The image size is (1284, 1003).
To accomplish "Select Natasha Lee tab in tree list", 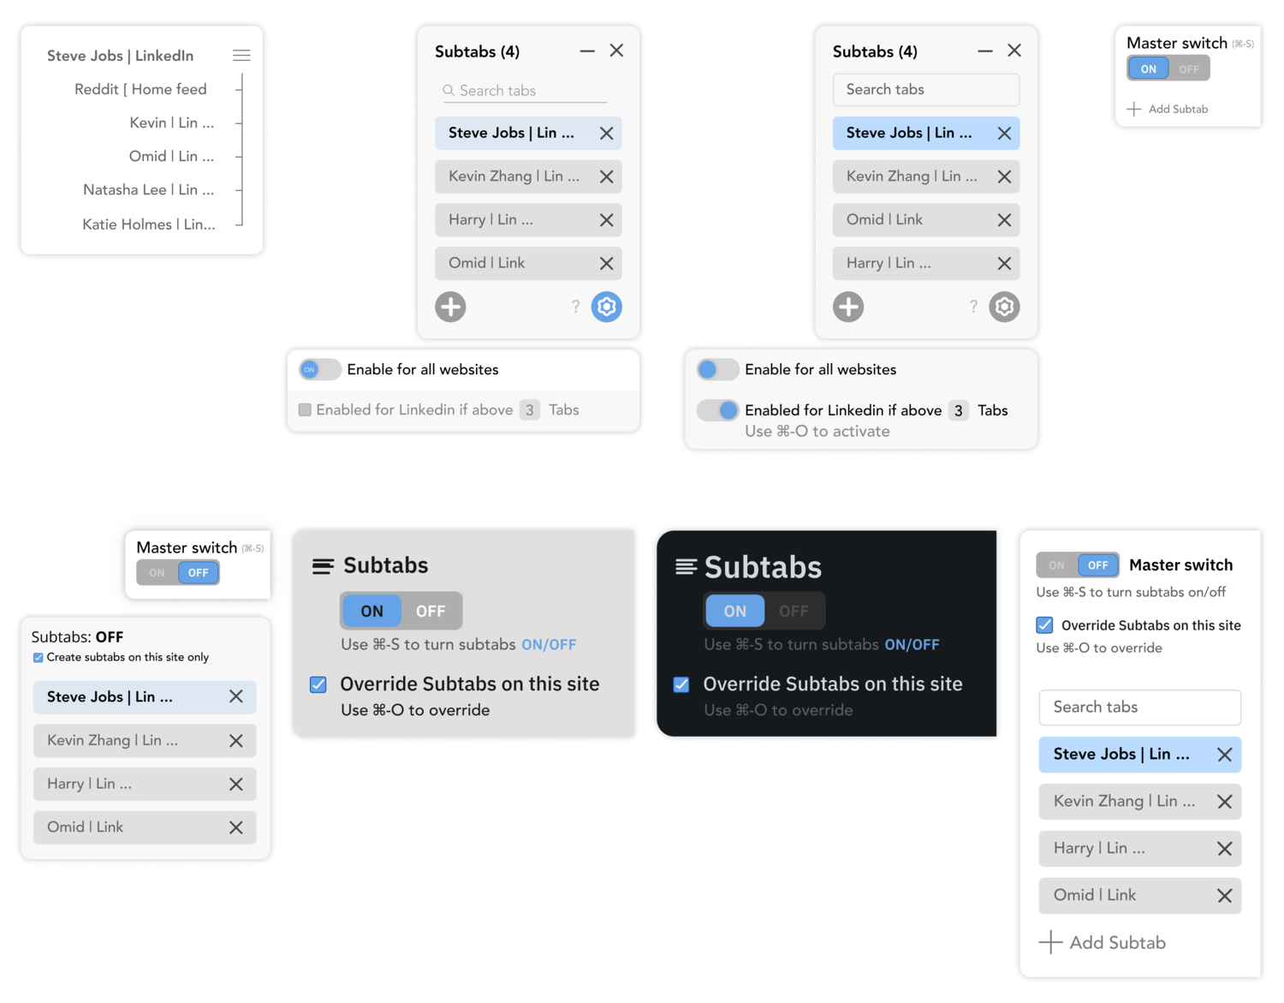I will (148, 189).
